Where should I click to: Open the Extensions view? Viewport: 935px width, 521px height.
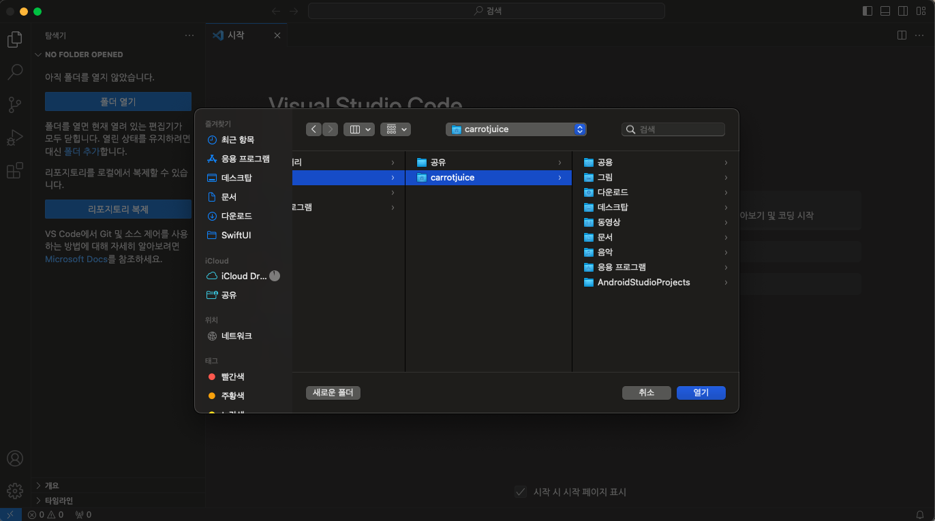point(14,170)
